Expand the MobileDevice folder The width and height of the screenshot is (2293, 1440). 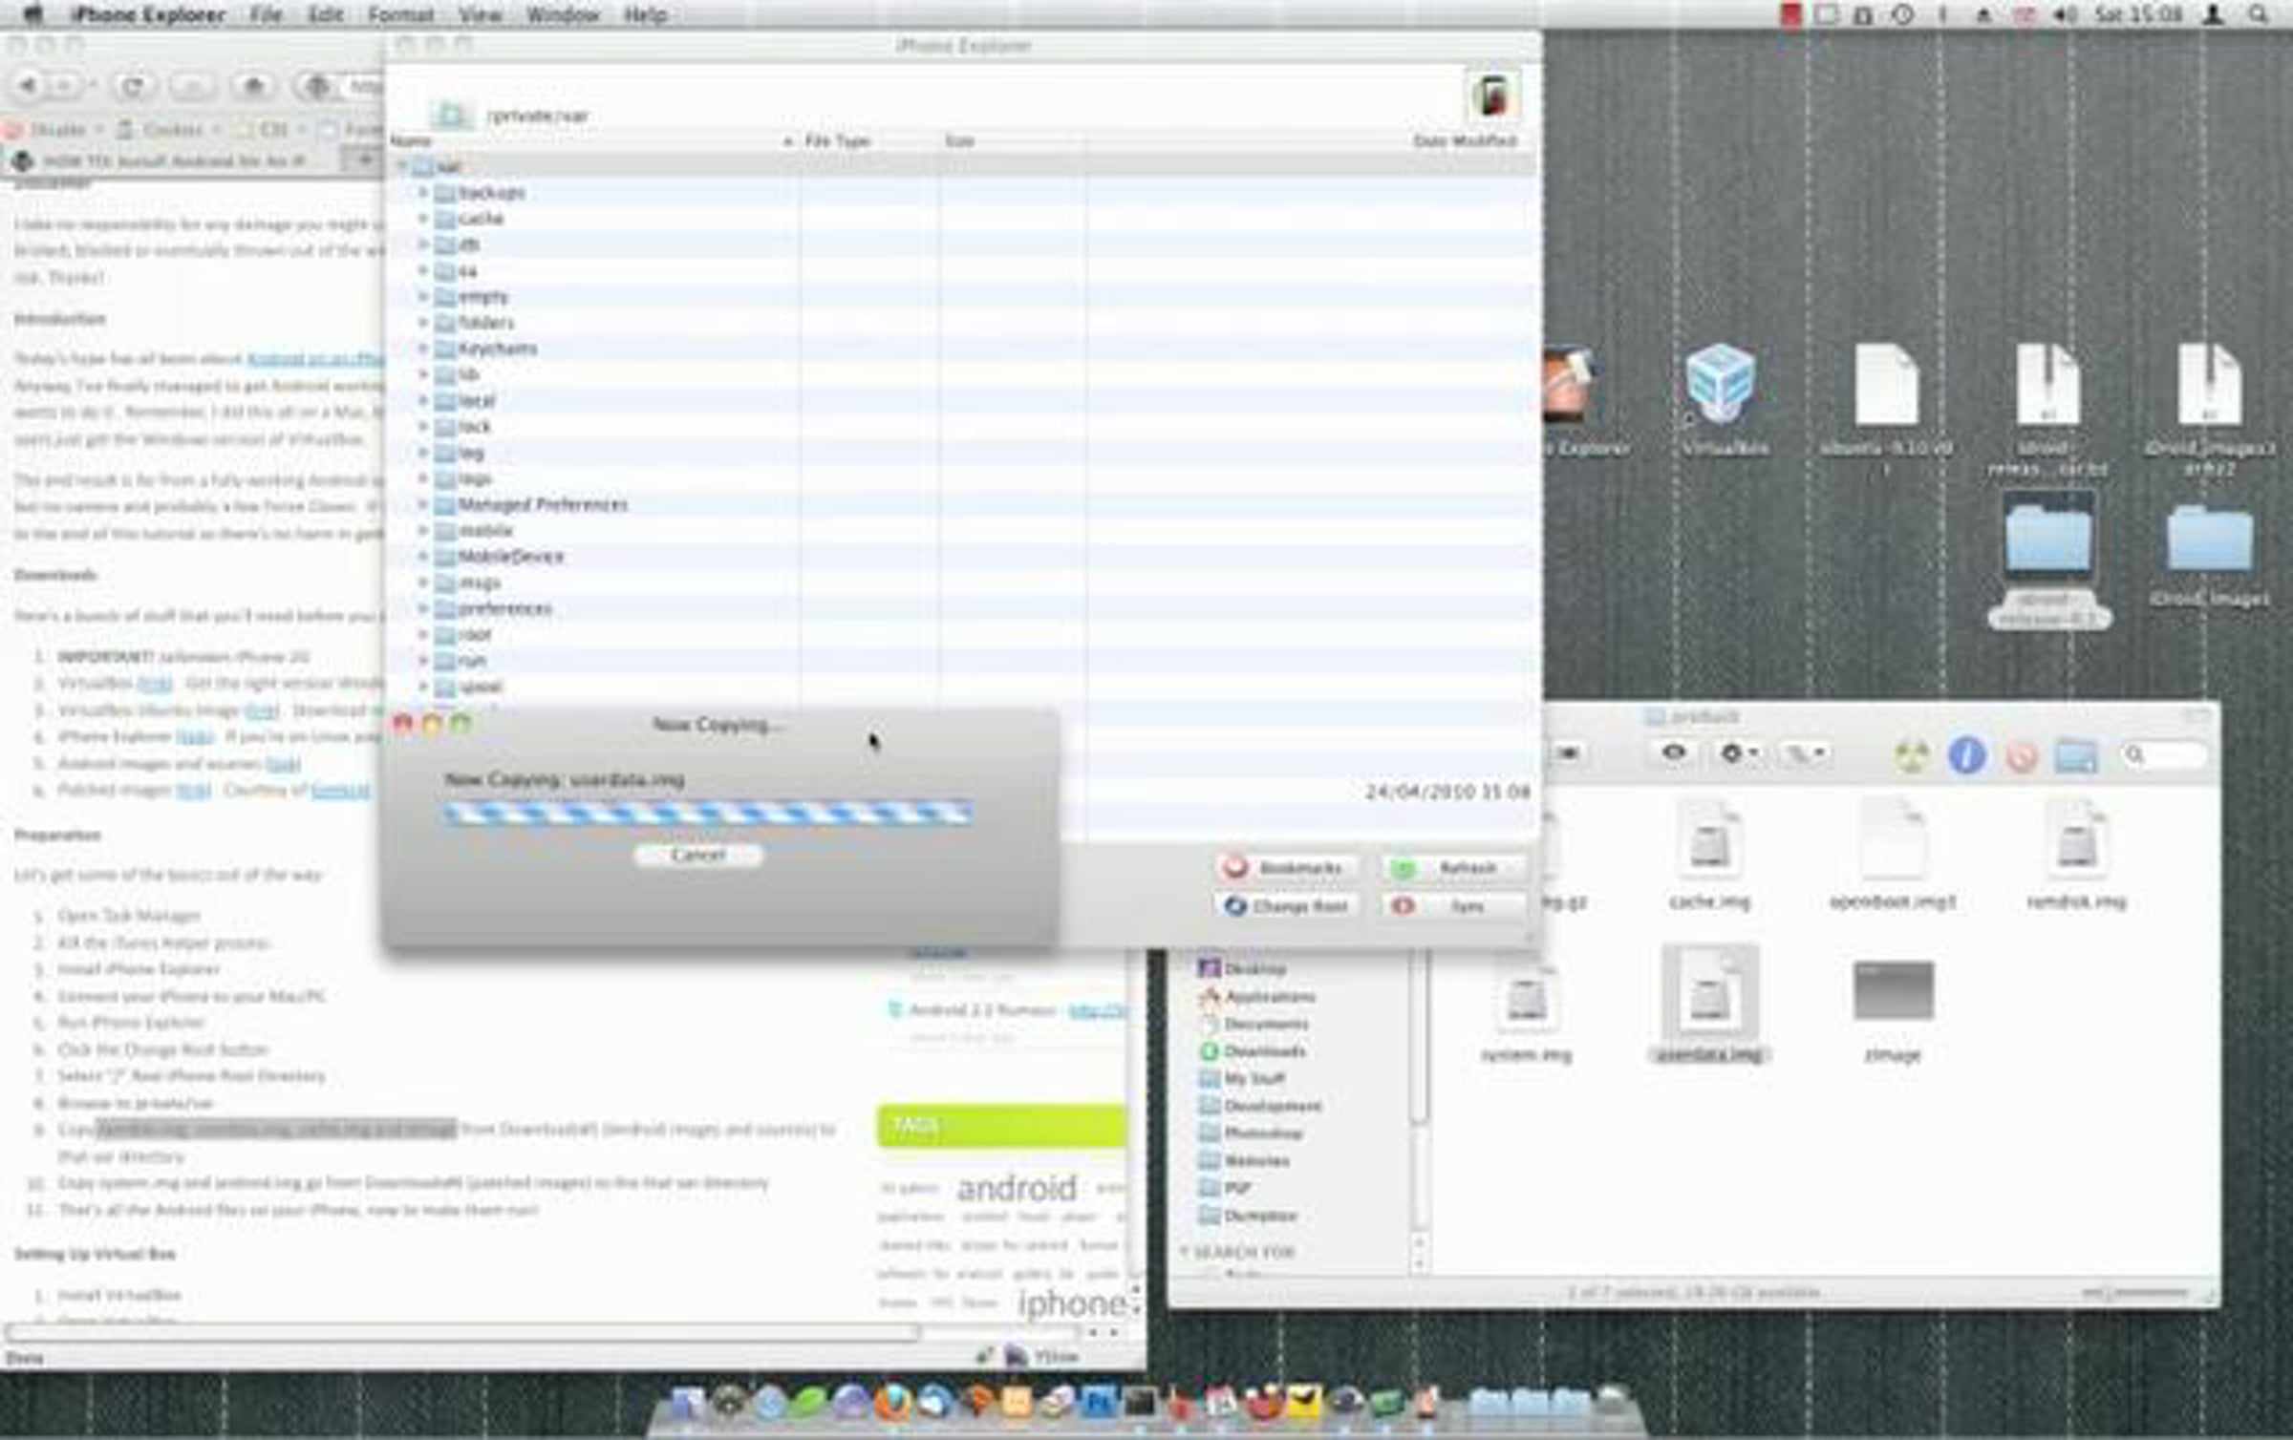point(422,556)
